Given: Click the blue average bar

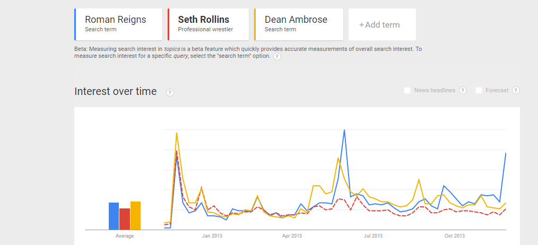Looking at the screenshot, I should pyautogui.click(x=114, y=216).
